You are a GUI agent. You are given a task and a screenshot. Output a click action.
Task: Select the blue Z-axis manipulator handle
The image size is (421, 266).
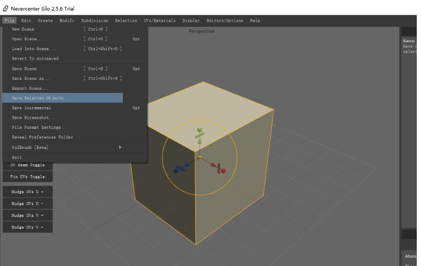click(x=182, y=168)
